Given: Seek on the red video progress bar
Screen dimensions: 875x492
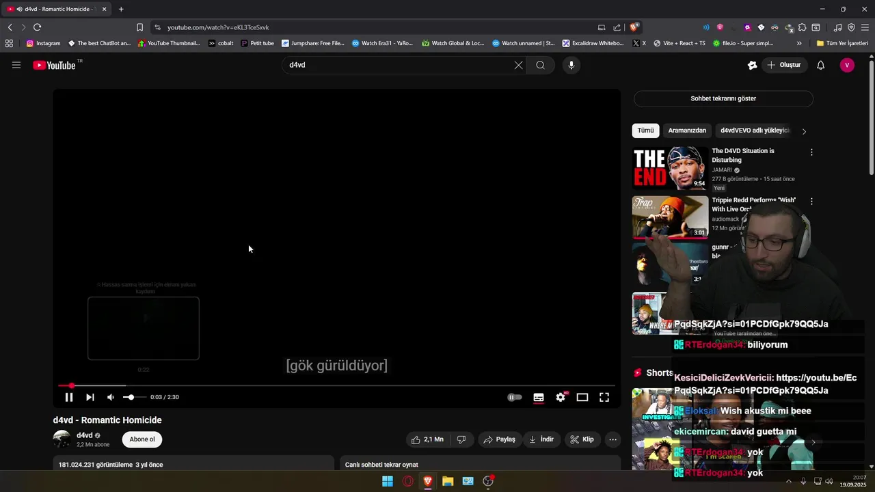Looking at the screenshot, I should coord(336,385).
